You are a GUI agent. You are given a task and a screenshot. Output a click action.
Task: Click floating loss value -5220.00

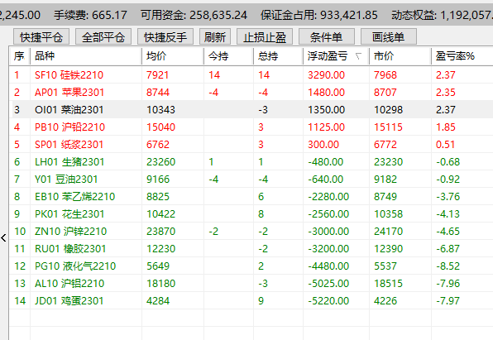click(x=328, y=300)
